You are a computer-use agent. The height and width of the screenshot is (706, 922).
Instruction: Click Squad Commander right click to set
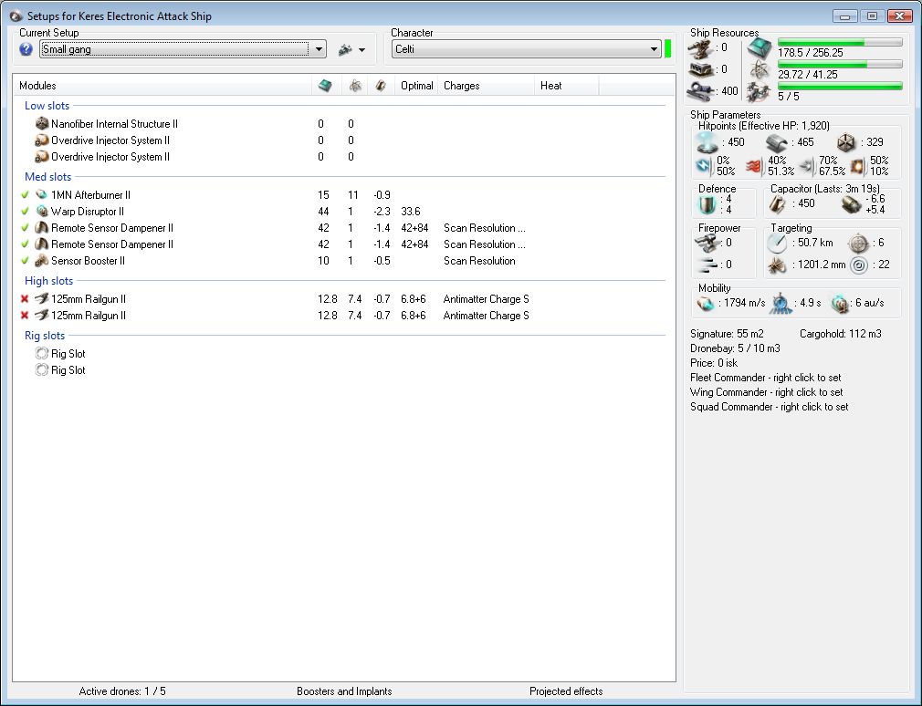[x=770, y=407]
